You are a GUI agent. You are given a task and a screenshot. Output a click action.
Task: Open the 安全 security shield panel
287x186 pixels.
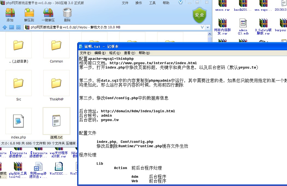[x=199, y=15]
